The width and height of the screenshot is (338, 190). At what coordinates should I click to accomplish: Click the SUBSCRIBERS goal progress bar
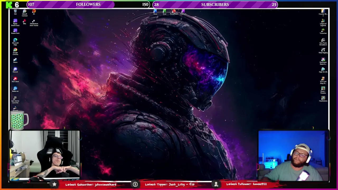click(215, 4)
